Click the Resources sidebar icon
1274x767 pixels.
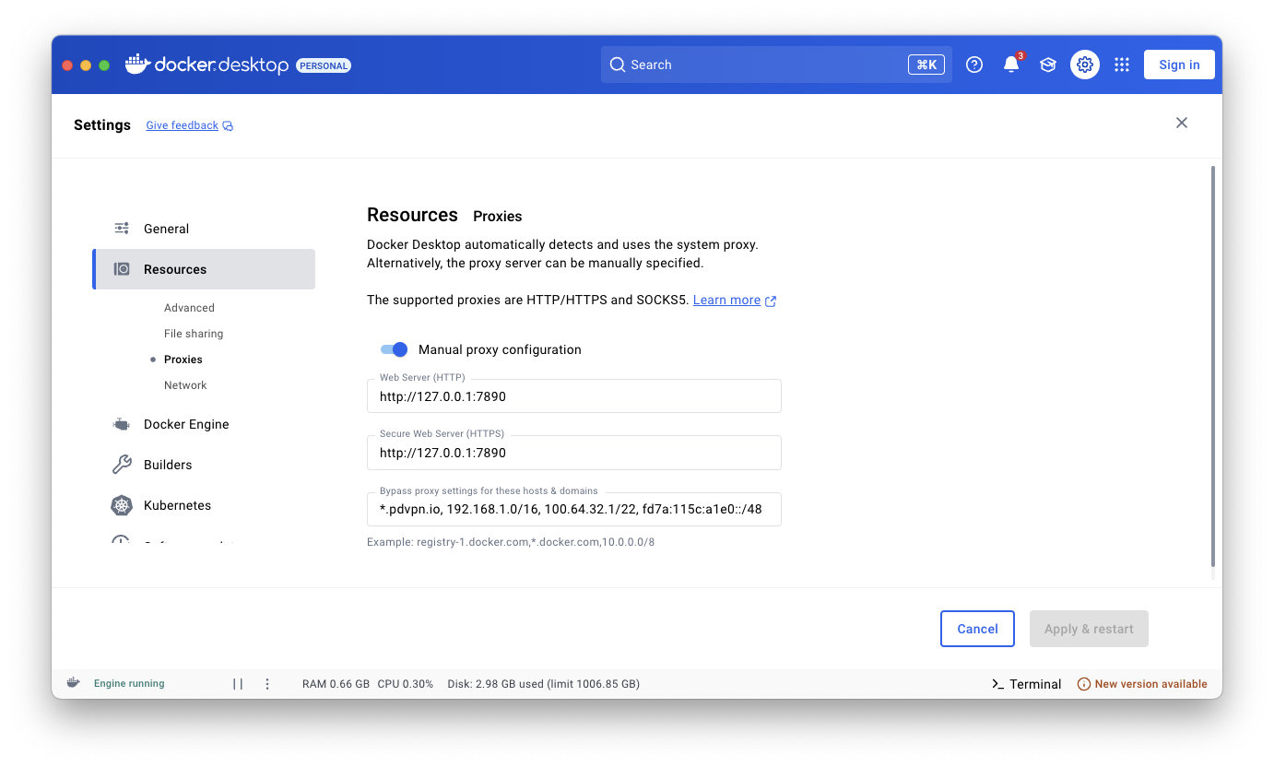point(122,269)
